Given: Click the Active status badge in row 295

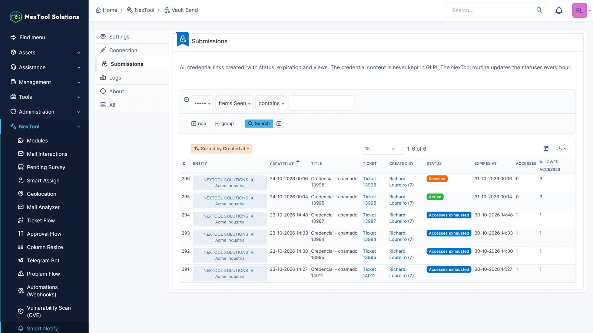Looking at the screenshot, I should (435, 197).
